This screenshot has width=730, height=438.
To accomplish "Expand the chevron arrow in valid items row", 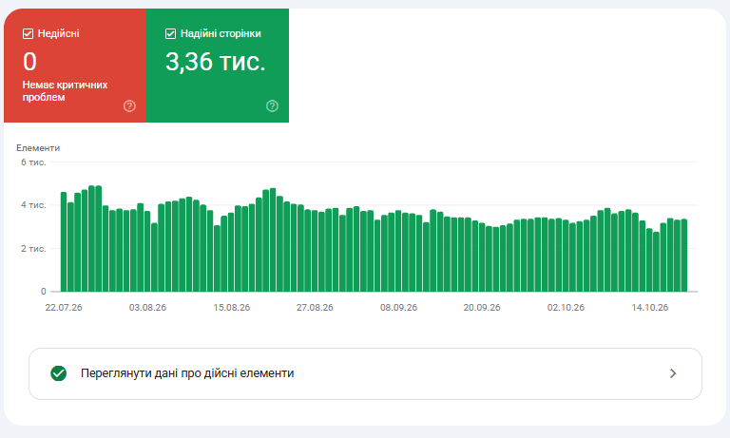I will tap(673, 373).
